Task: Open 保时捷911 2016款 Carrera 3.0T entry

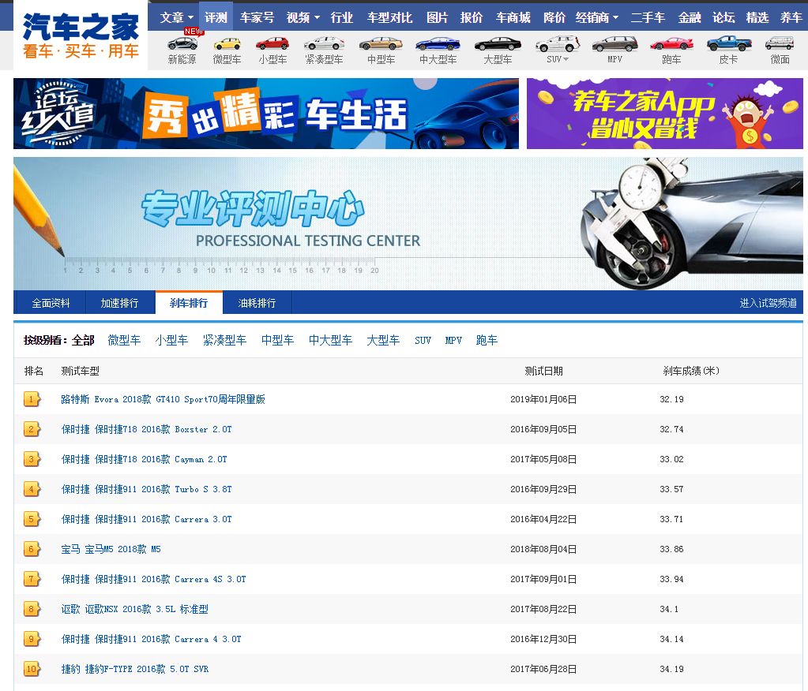Action: (146, 519)
